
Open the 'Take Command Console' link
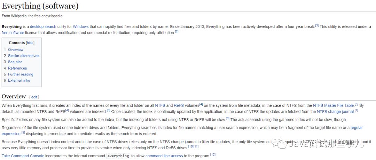point(23,156)
